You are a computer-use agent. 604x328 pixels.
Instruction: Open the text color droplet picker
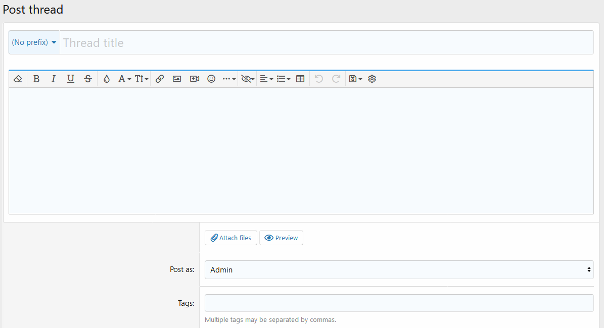point(107,79)
